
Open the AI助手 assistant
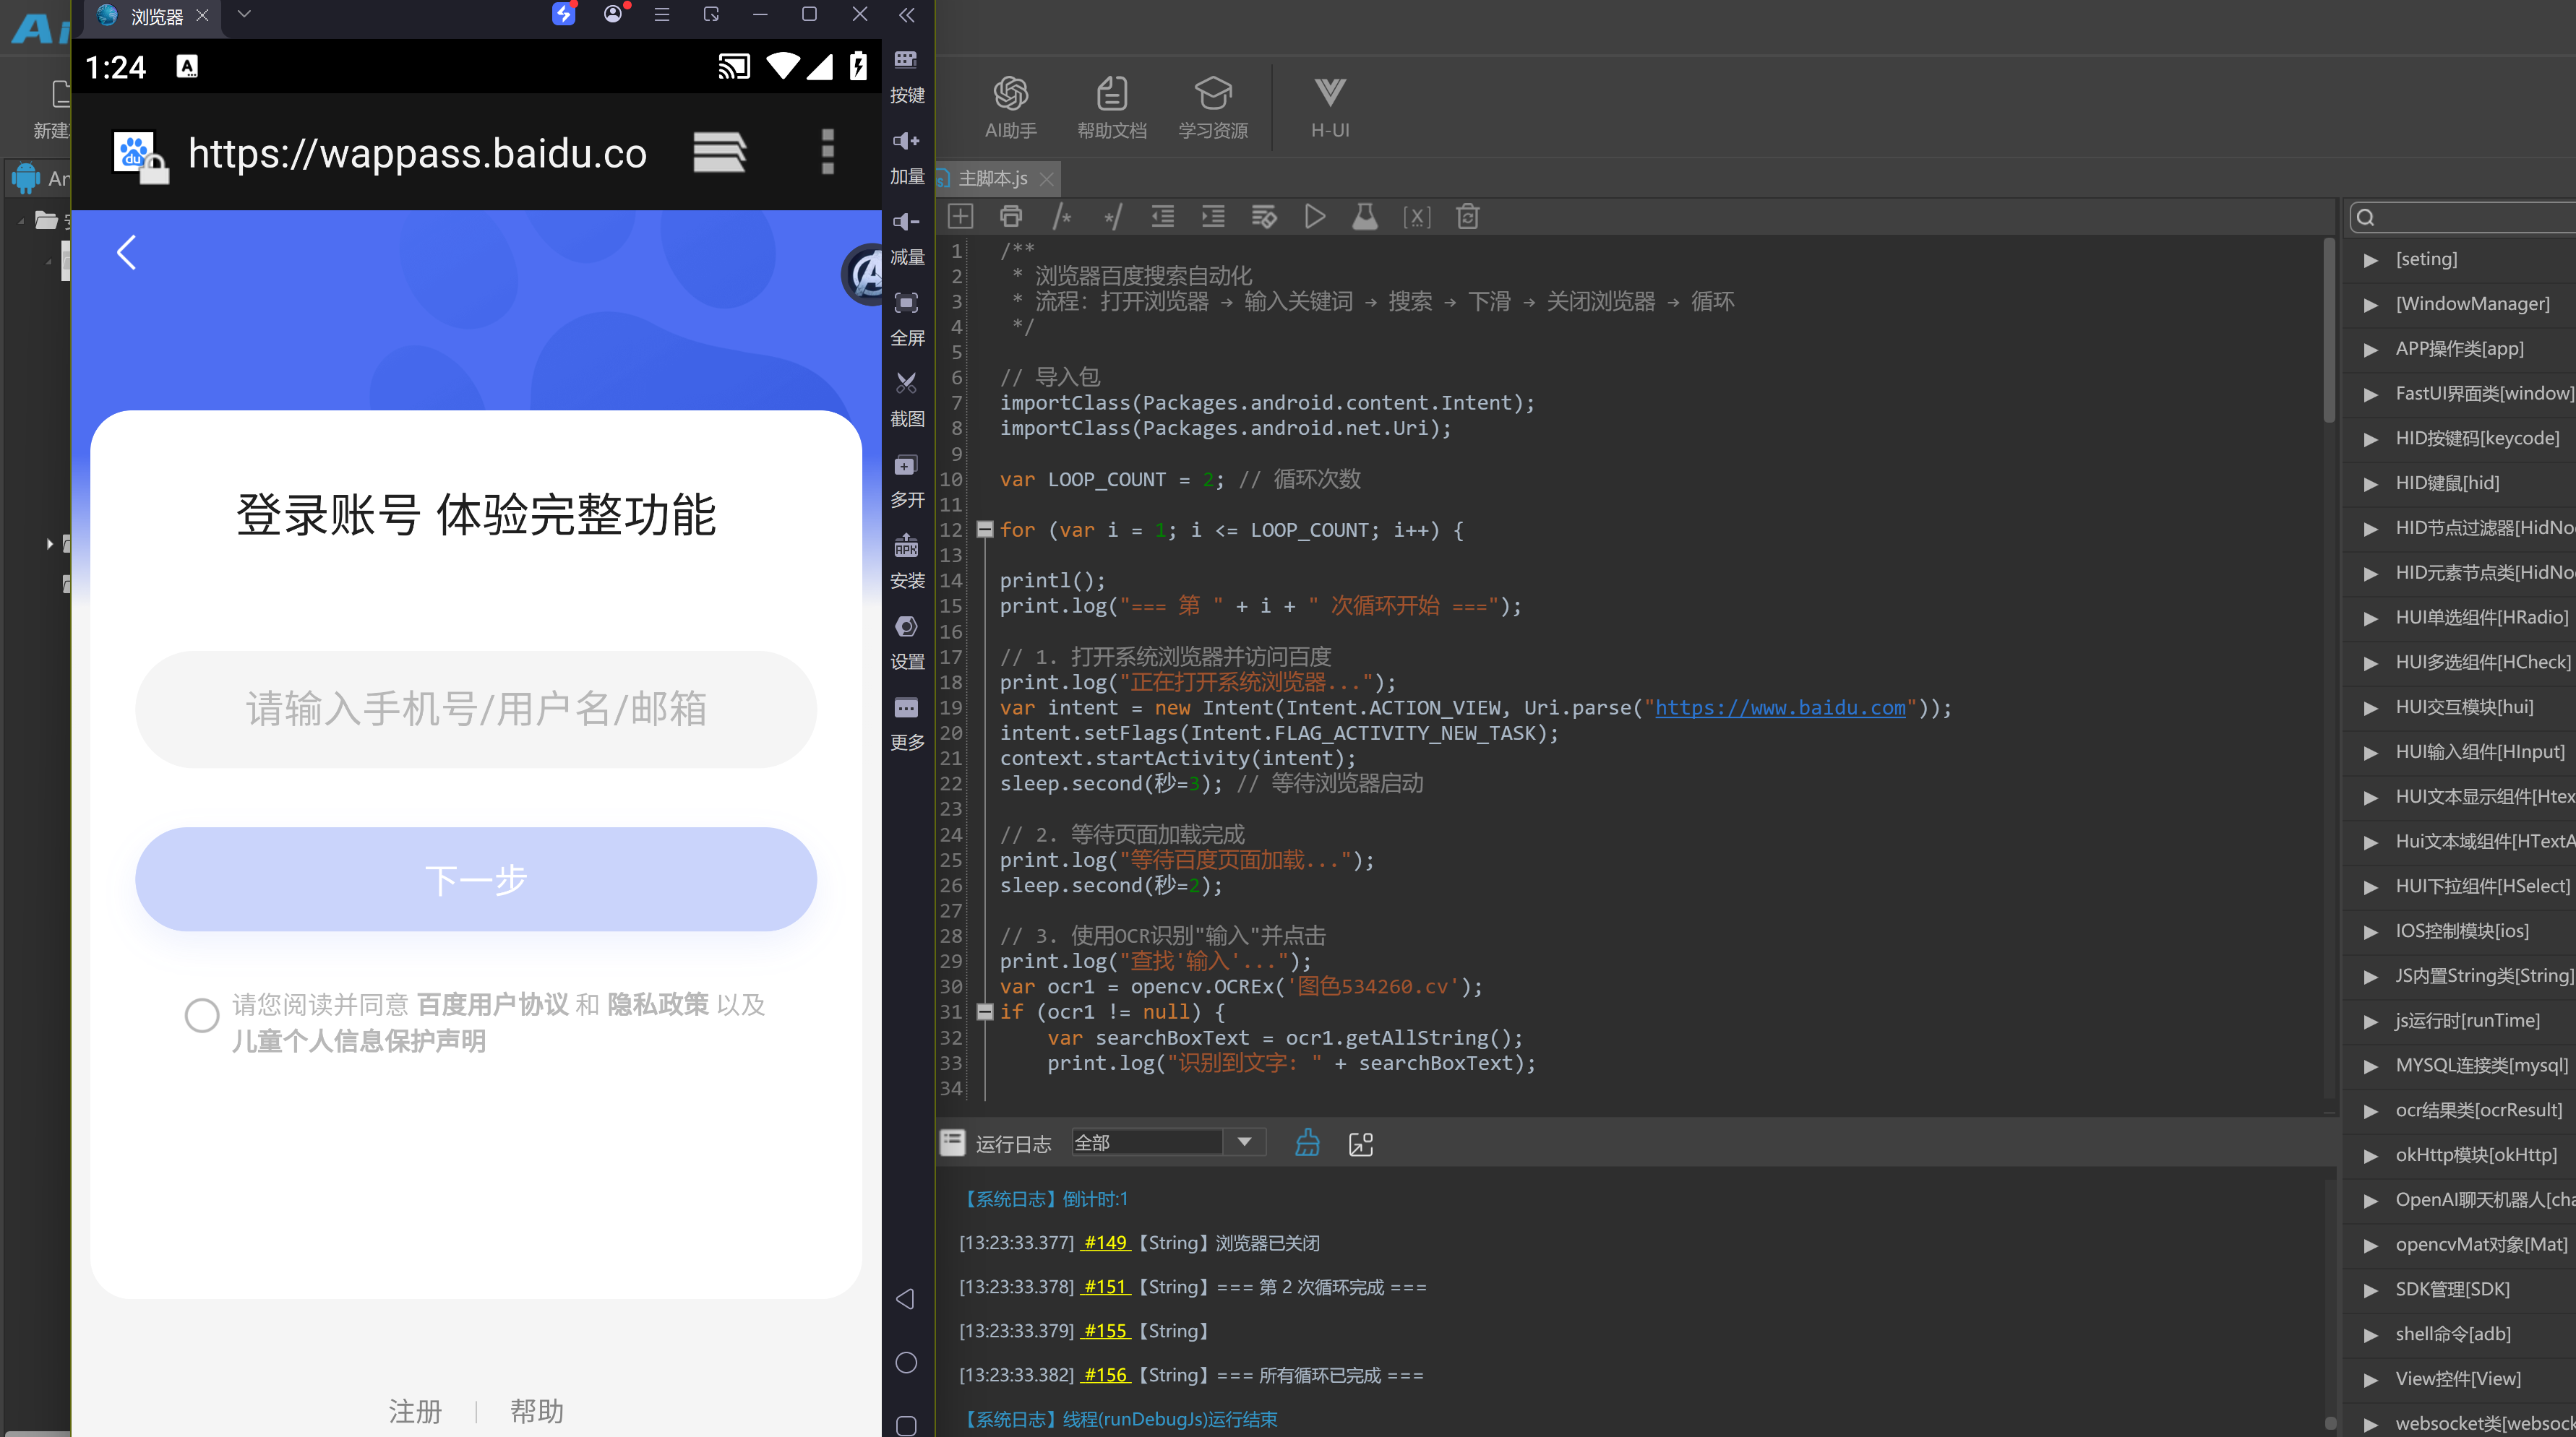[1010, 107]
